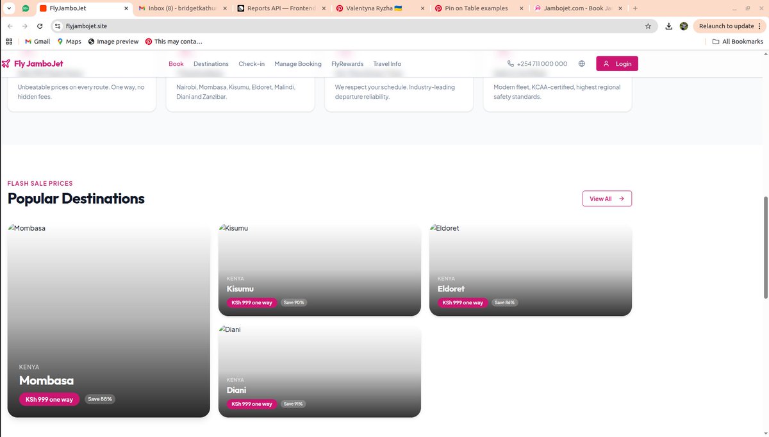Open the language globe icon
Image resolution: width=769 pixels, height=437 pixels.
click(x=581, y=63)
